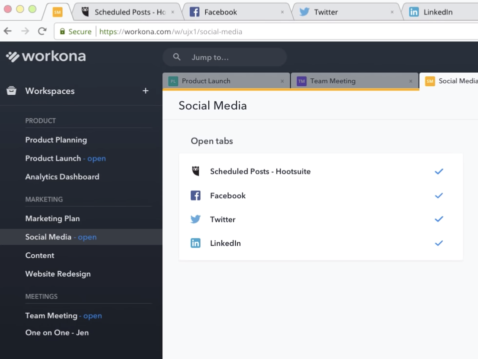Close the Twitter browser tab
The height and width of the screenshot is (359, 478).
392,12
